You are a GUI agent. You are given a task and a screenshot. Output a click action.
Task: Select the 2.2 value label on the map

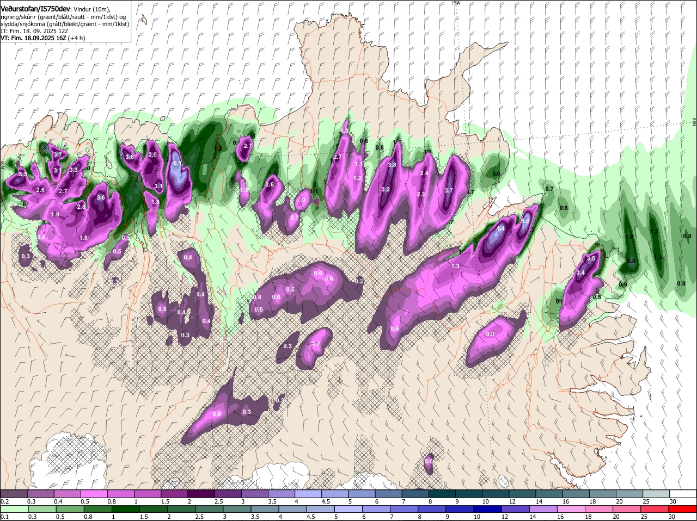coord(420,194)
